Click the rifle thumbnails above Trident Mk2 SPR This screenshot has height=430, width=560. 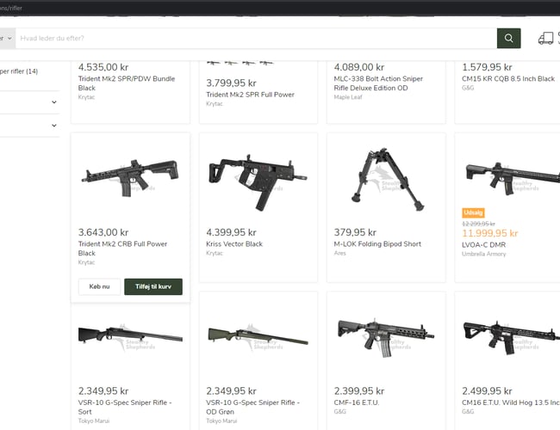pyautogui.click(x=240, y=63)
